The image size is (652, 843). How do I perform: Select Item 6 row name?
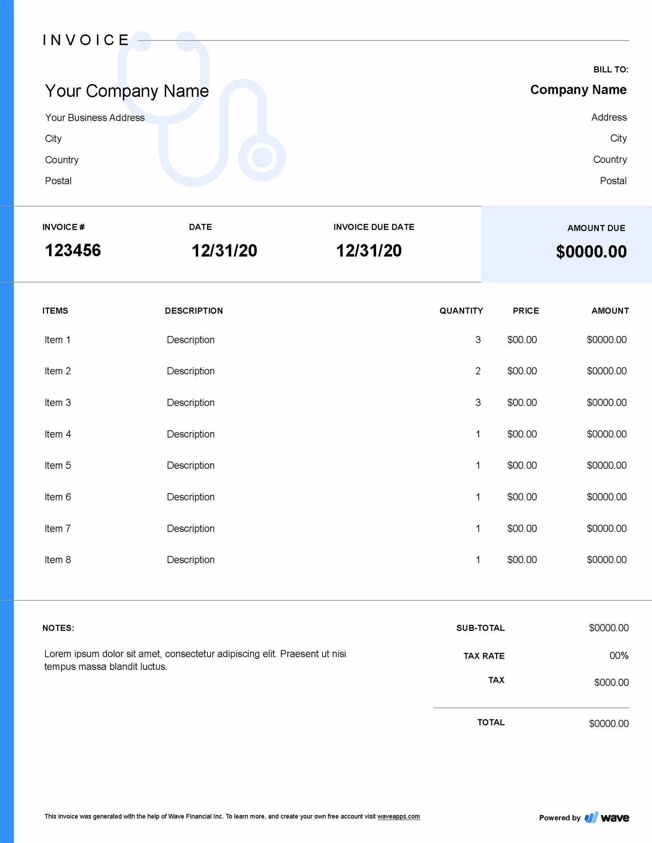pos(57,497)
